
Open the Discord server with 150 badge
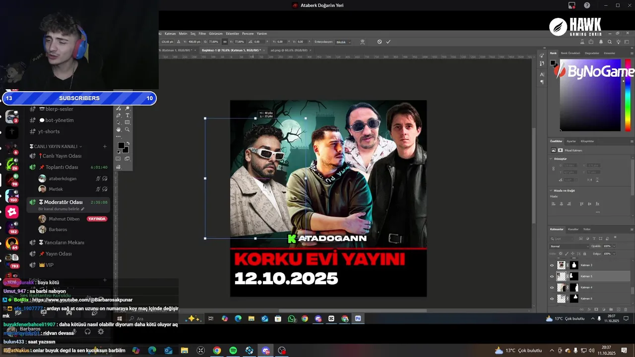coord(12,195)
